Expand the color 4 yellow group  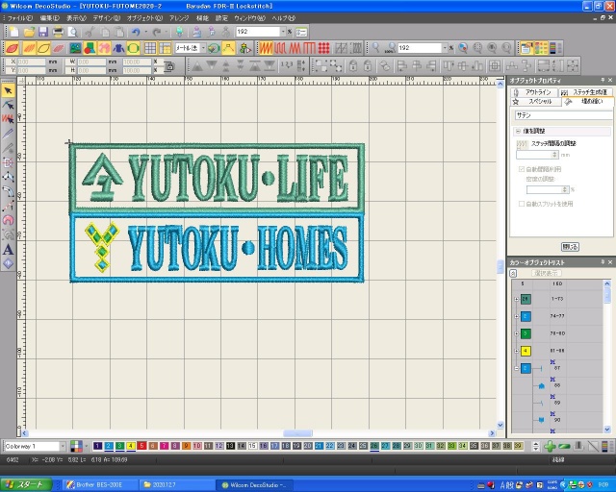click(517, 351)
